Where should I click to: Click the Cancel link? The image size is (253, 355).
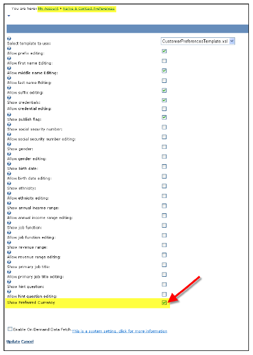(x=28, y=341)
